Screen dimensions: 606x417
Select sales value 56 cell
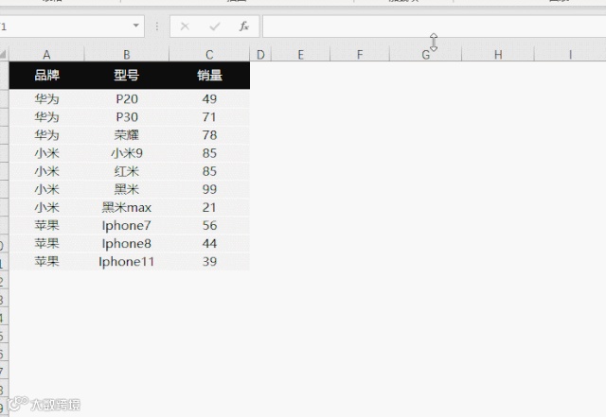pyautogui.click(x=209, y=225)
